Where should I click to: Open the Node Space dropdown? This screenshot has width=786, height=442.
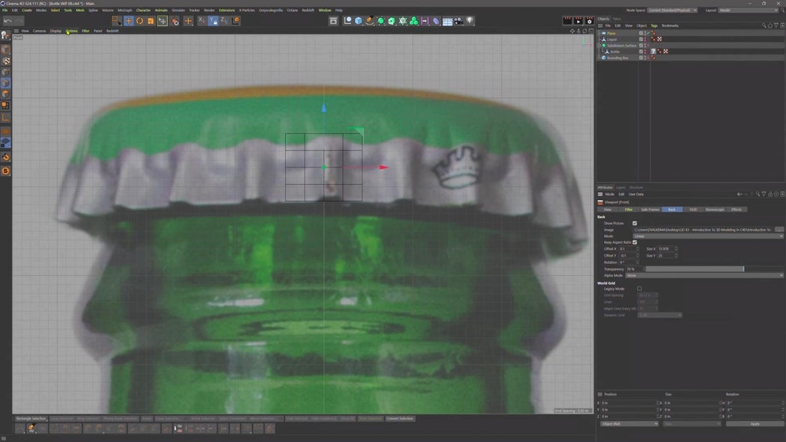tap(671, 10)
